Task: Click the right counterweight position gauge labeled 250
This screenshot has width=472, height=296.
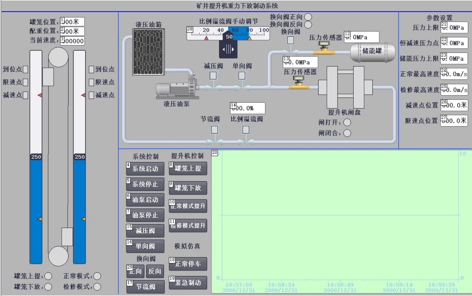Action: click(80, 157)
